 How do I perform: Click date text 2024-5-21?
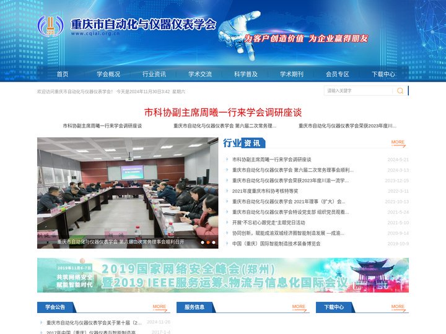(398, 160)
